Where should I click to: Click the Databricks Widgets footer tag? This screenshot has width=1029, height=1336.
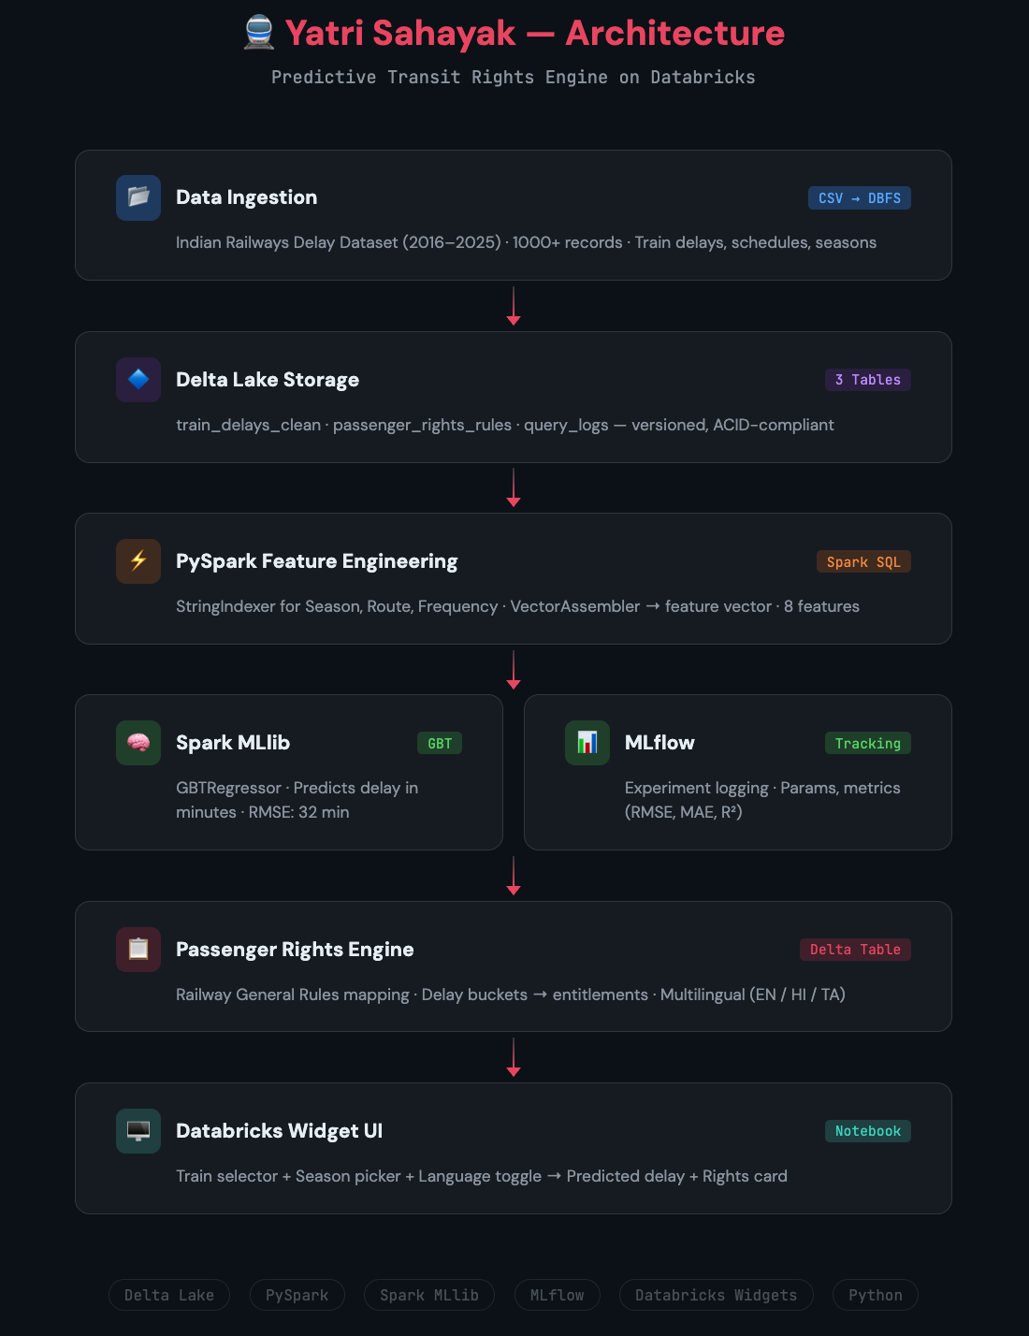point(717,1295)
